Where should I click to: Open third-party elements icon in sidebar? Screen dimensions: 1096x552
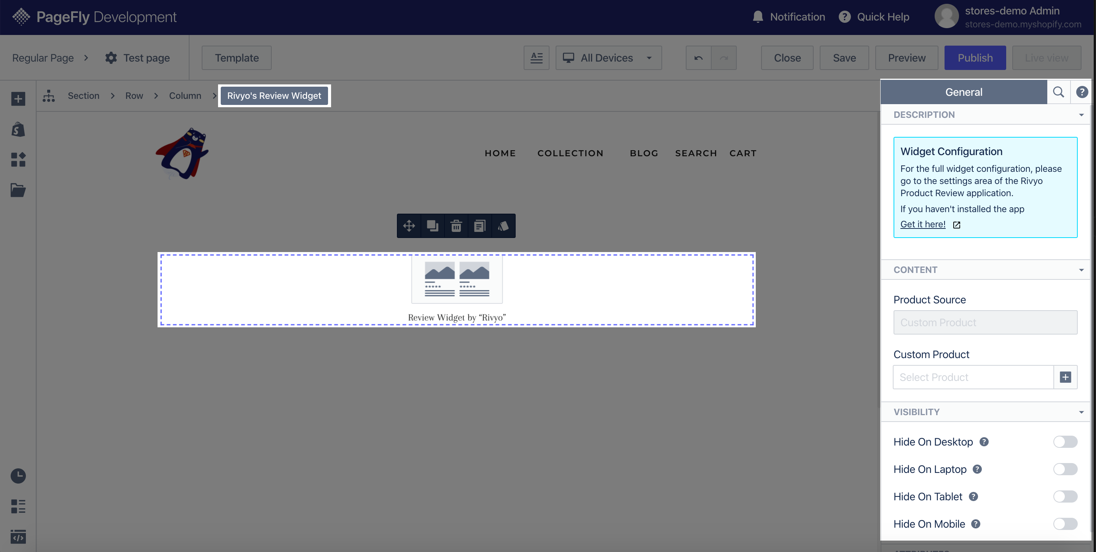pyautogui.click(x=18, y=160)
